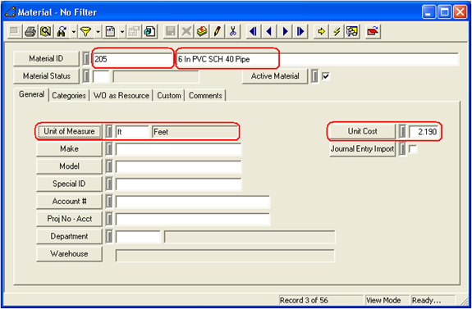Switch to the General tab
472x309 pixels.
32,94
